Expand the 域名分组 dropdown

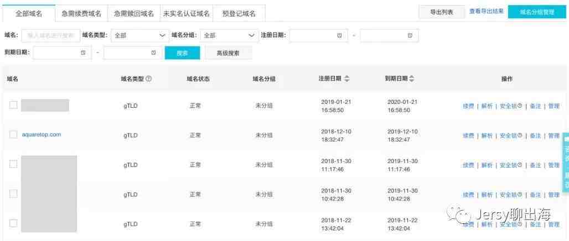click(229, 35)
